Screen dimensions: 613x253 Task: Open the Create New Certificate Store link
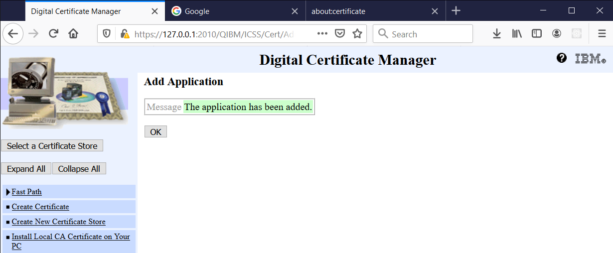click(58, 222)
